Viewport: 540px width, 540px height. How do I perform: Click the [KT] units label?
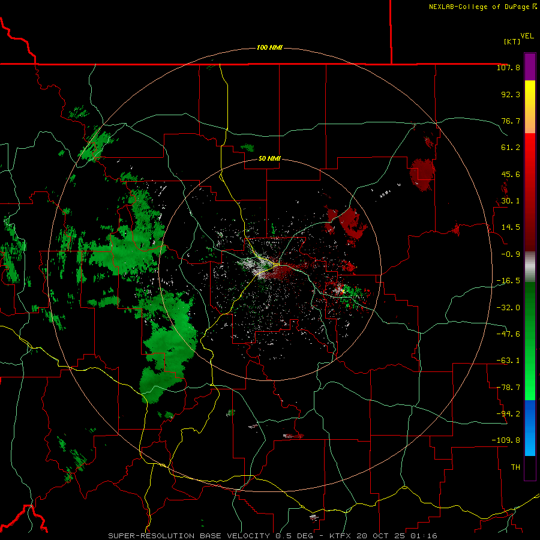point(512,41)
